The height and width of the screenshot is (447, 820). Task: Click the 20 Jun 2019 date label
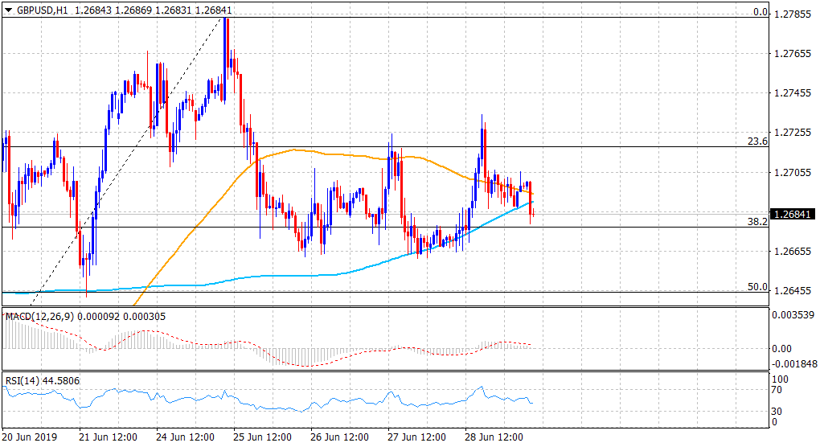coord(30,437)
